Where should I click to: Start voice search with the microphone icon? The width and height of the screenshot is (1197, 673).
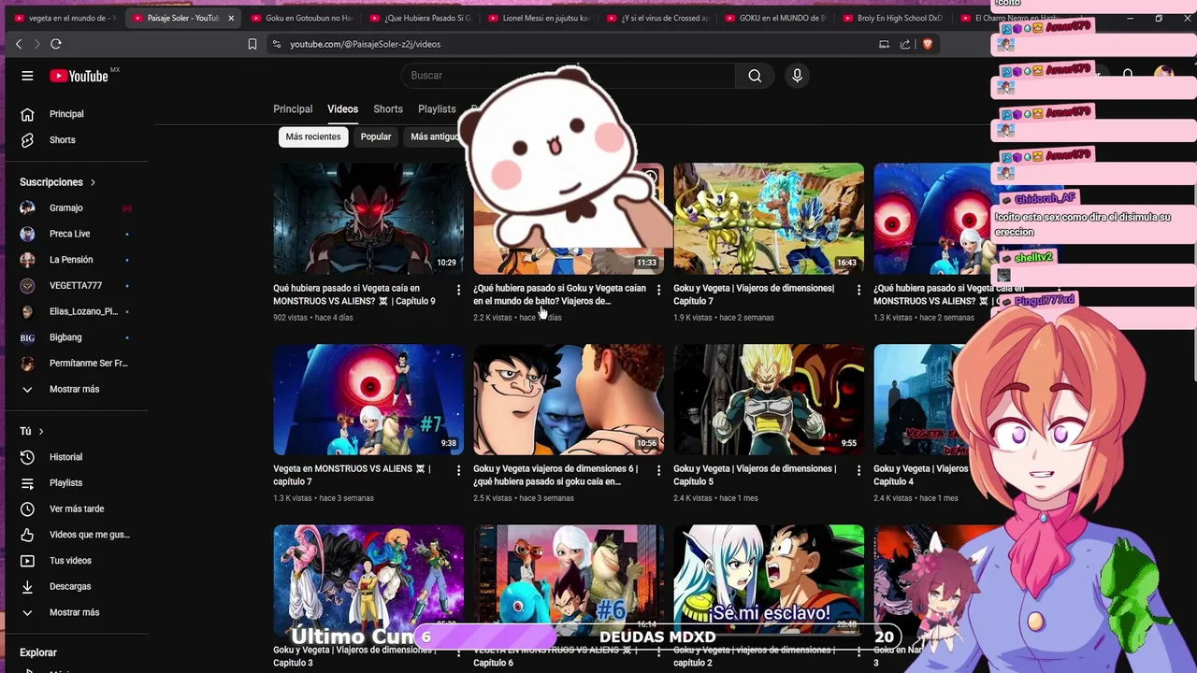pyautogui.click(x=797, y=76)
